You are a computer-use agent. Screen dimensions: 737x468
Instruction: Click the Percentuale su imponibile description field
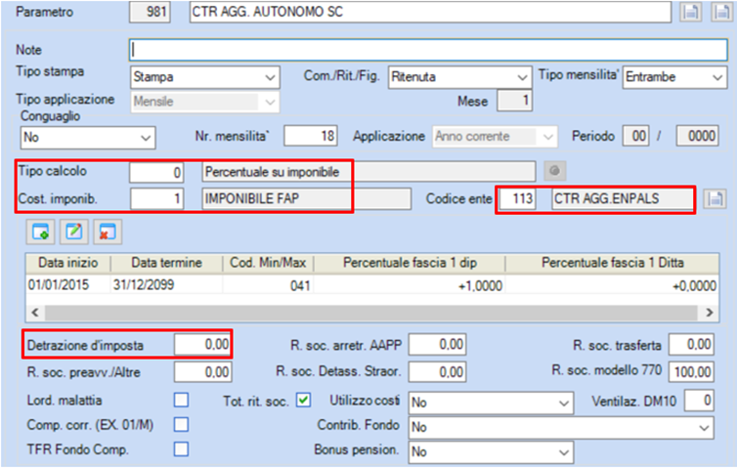tap(368, 172)
